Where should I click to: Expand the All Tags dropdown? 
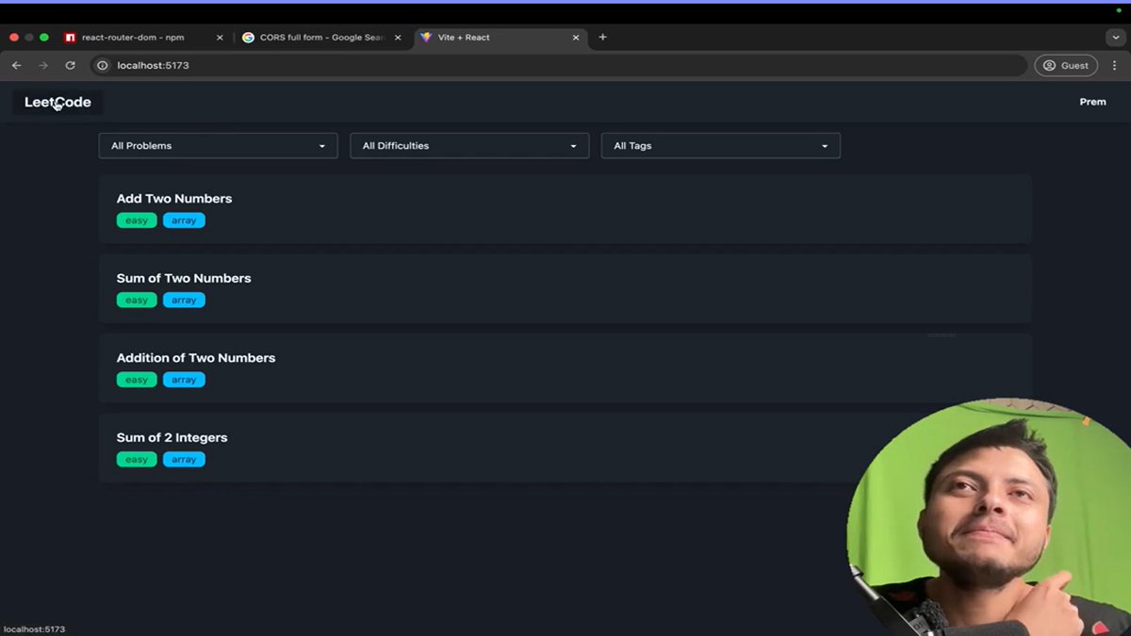[721, 146]
